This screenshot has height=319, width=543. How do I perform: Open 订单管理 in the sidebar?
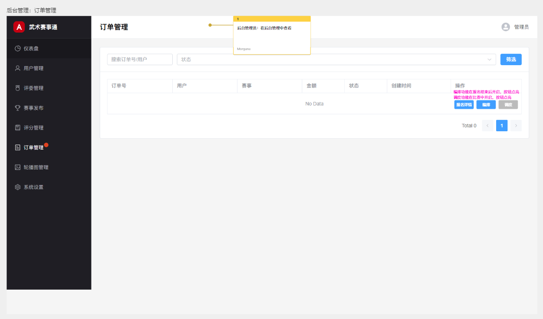(x=34, y=148)
